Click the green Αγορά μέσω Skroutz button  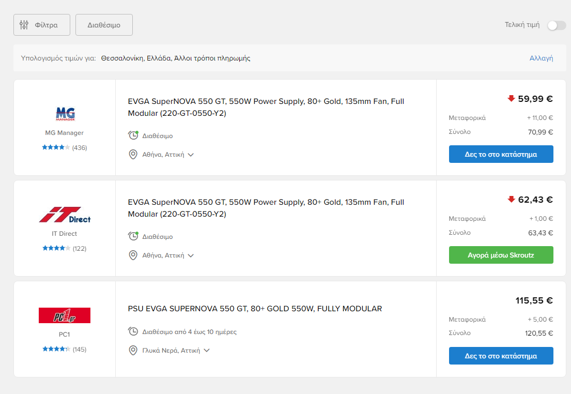tap(501, 255)
